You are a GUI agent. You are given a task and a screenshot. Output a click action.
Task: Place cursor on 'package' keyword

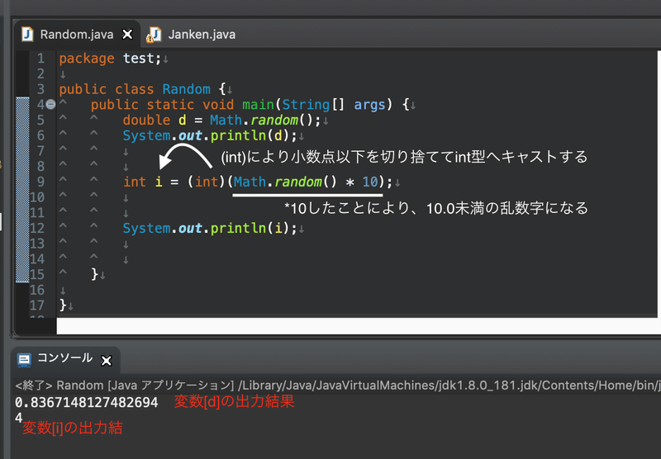pos(87,59)
